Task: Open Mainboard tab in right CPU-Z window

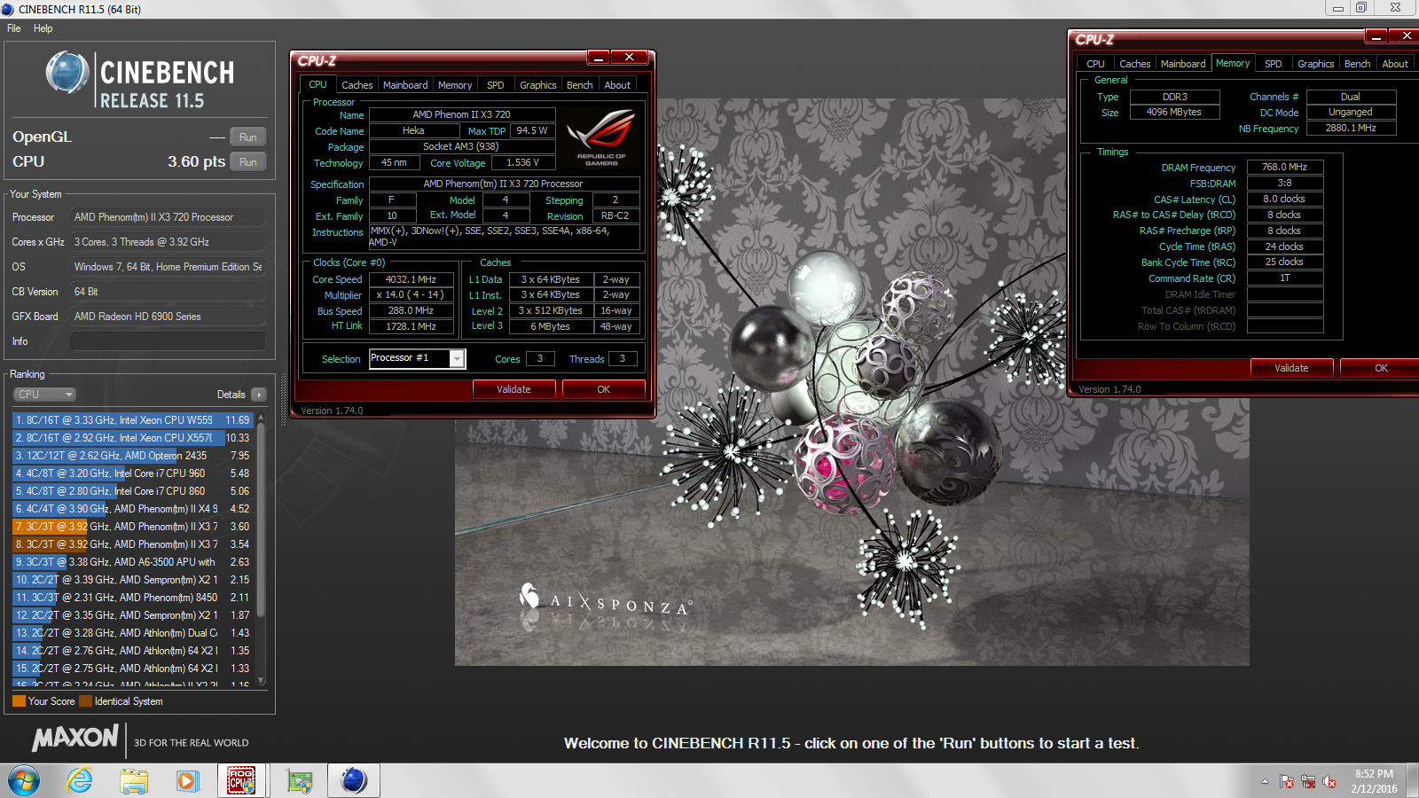Action: click(1183, 64)
